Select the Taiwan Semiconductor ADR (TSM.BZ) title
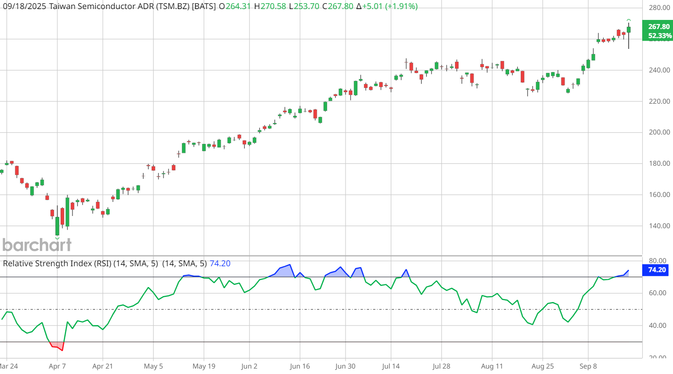 119,6
